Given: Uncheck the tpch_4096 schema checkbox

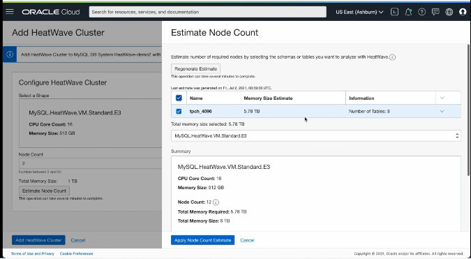Looking at the screenshot, I should coord(179,111).
